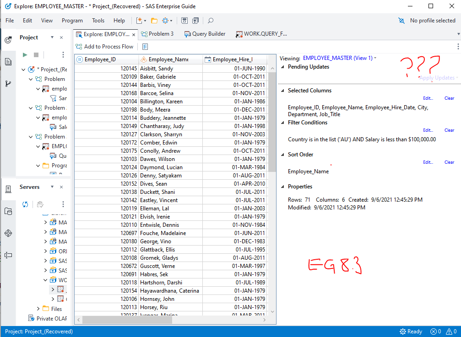Open the folder icon in the toolbar
The height and width of the screenshot is (337, 461).
pos(153,21)
